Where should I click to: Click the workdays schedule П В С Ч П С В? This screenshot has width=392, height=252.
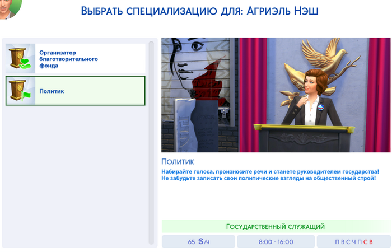(x=353, y=242)
